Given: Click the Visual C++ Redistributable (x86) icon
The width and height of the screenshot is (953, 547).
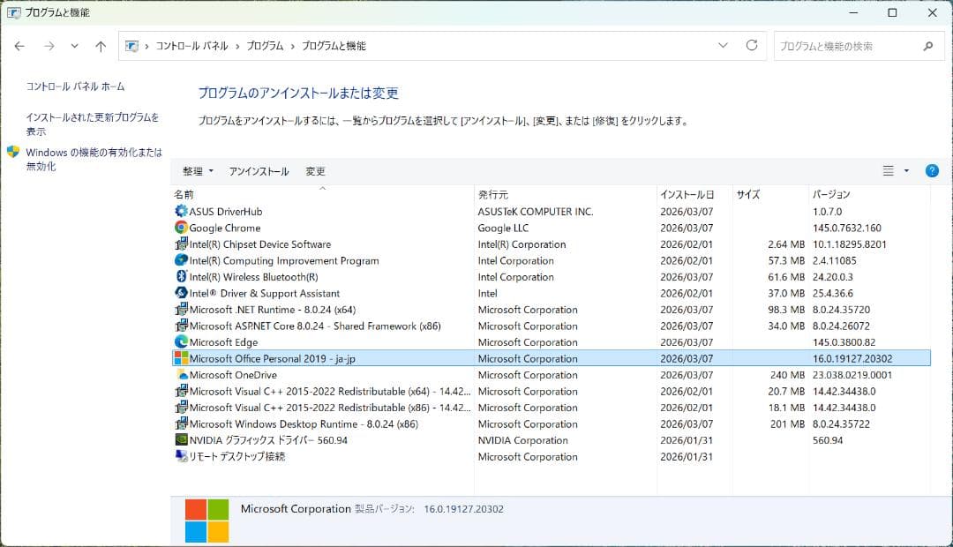Looking at the screenshot, I should pos(181,408).
